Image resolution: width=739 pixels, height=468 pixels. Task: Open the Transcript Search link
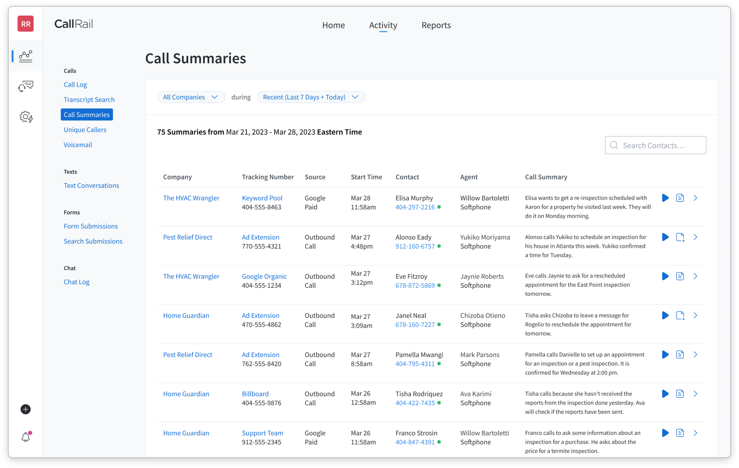point(89,100)
